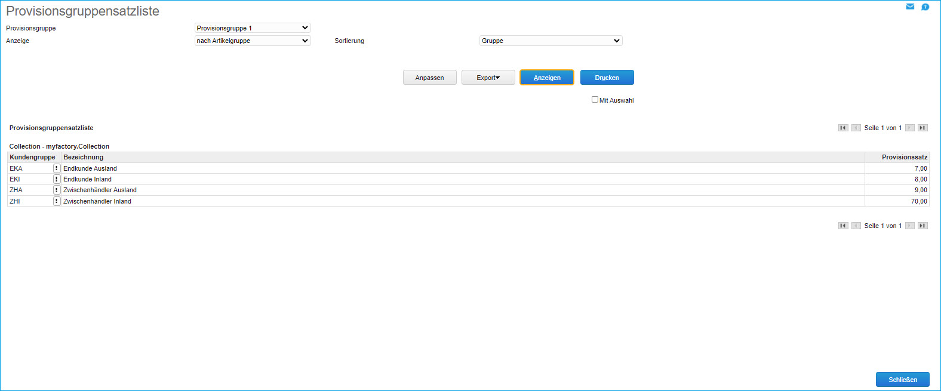Screen dimensions: 941x391
Task: Go to first page in lower pager
Action: point(843,226)
